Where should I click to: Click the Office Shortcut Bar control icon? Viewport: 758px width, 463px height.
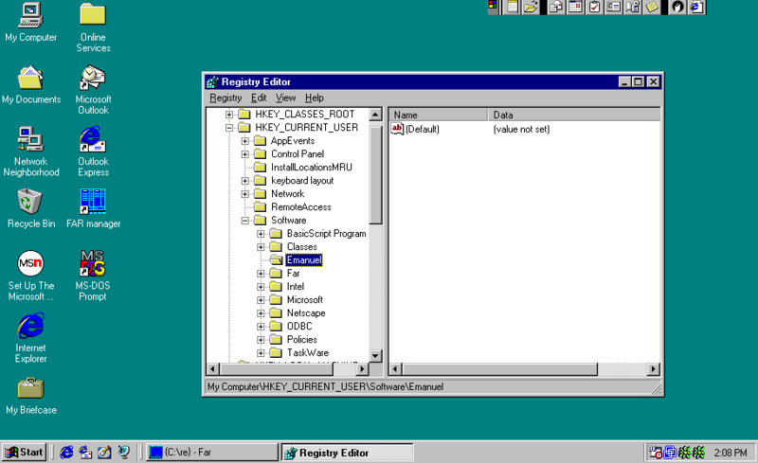[493, 7]
